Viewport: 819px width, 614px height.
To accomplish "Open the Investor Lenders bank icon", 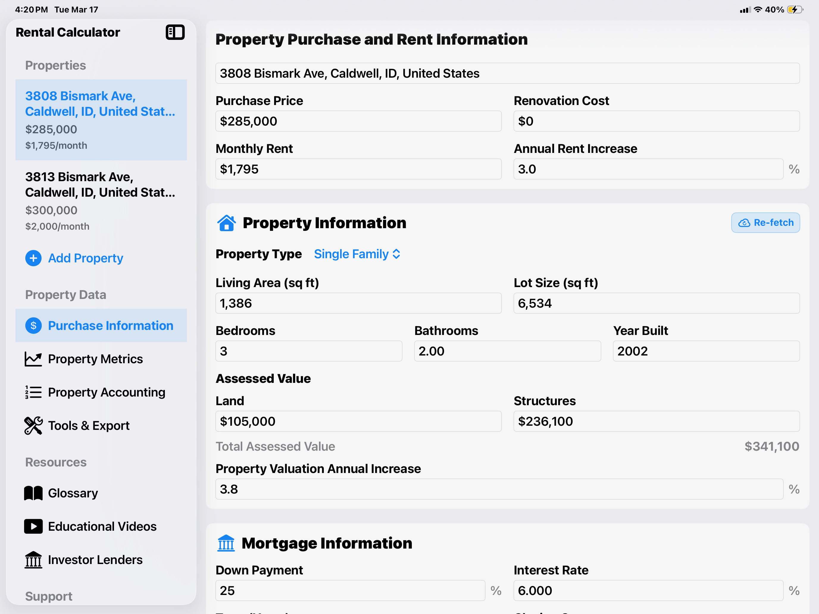I will (33, 560).
